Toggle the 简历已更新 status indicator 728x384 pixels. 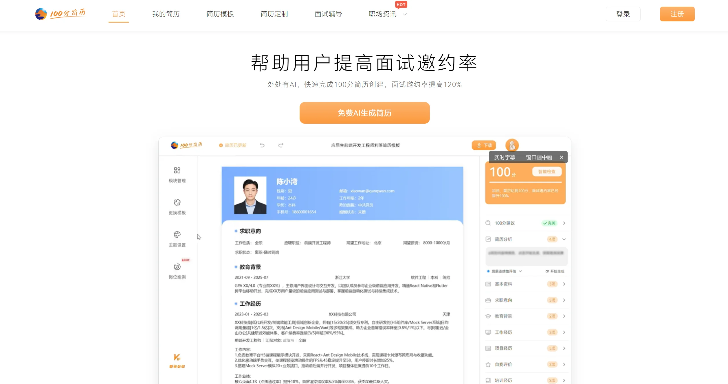coord(233,145)
